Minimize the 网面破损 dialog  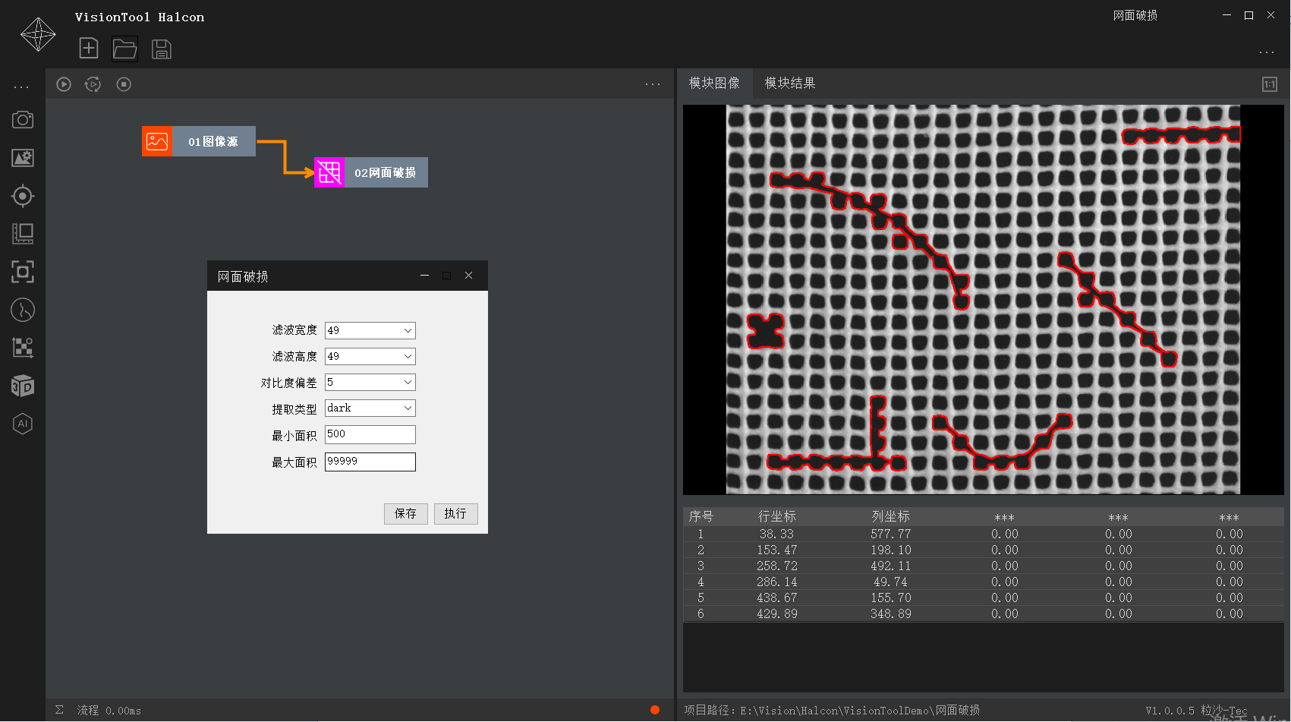point(424,276)
